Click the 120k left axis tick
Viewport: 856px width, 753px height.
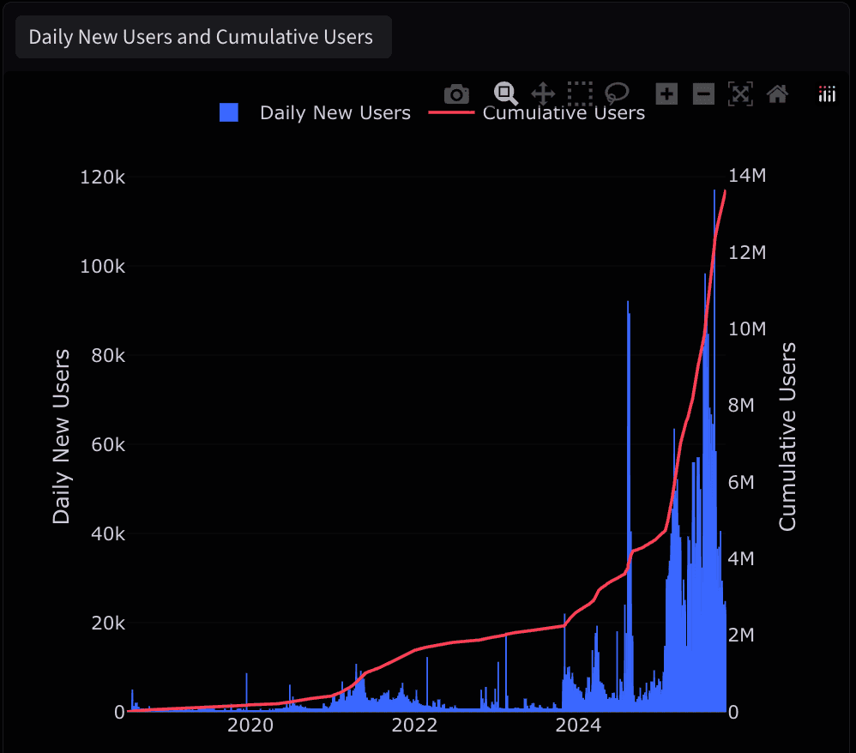pyautogui.click(x=103, y=178)
